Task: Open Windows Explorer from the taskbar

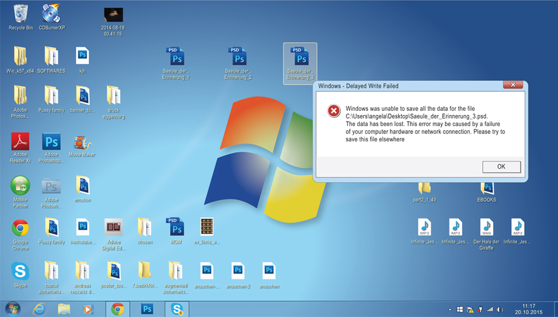Action: click(64, 309)
